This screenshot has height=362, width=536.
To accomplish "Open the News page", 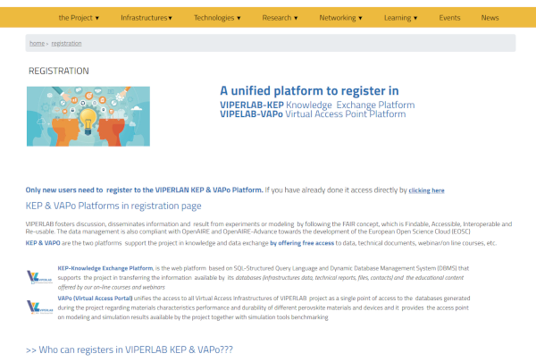I will (x=490, y=17).
